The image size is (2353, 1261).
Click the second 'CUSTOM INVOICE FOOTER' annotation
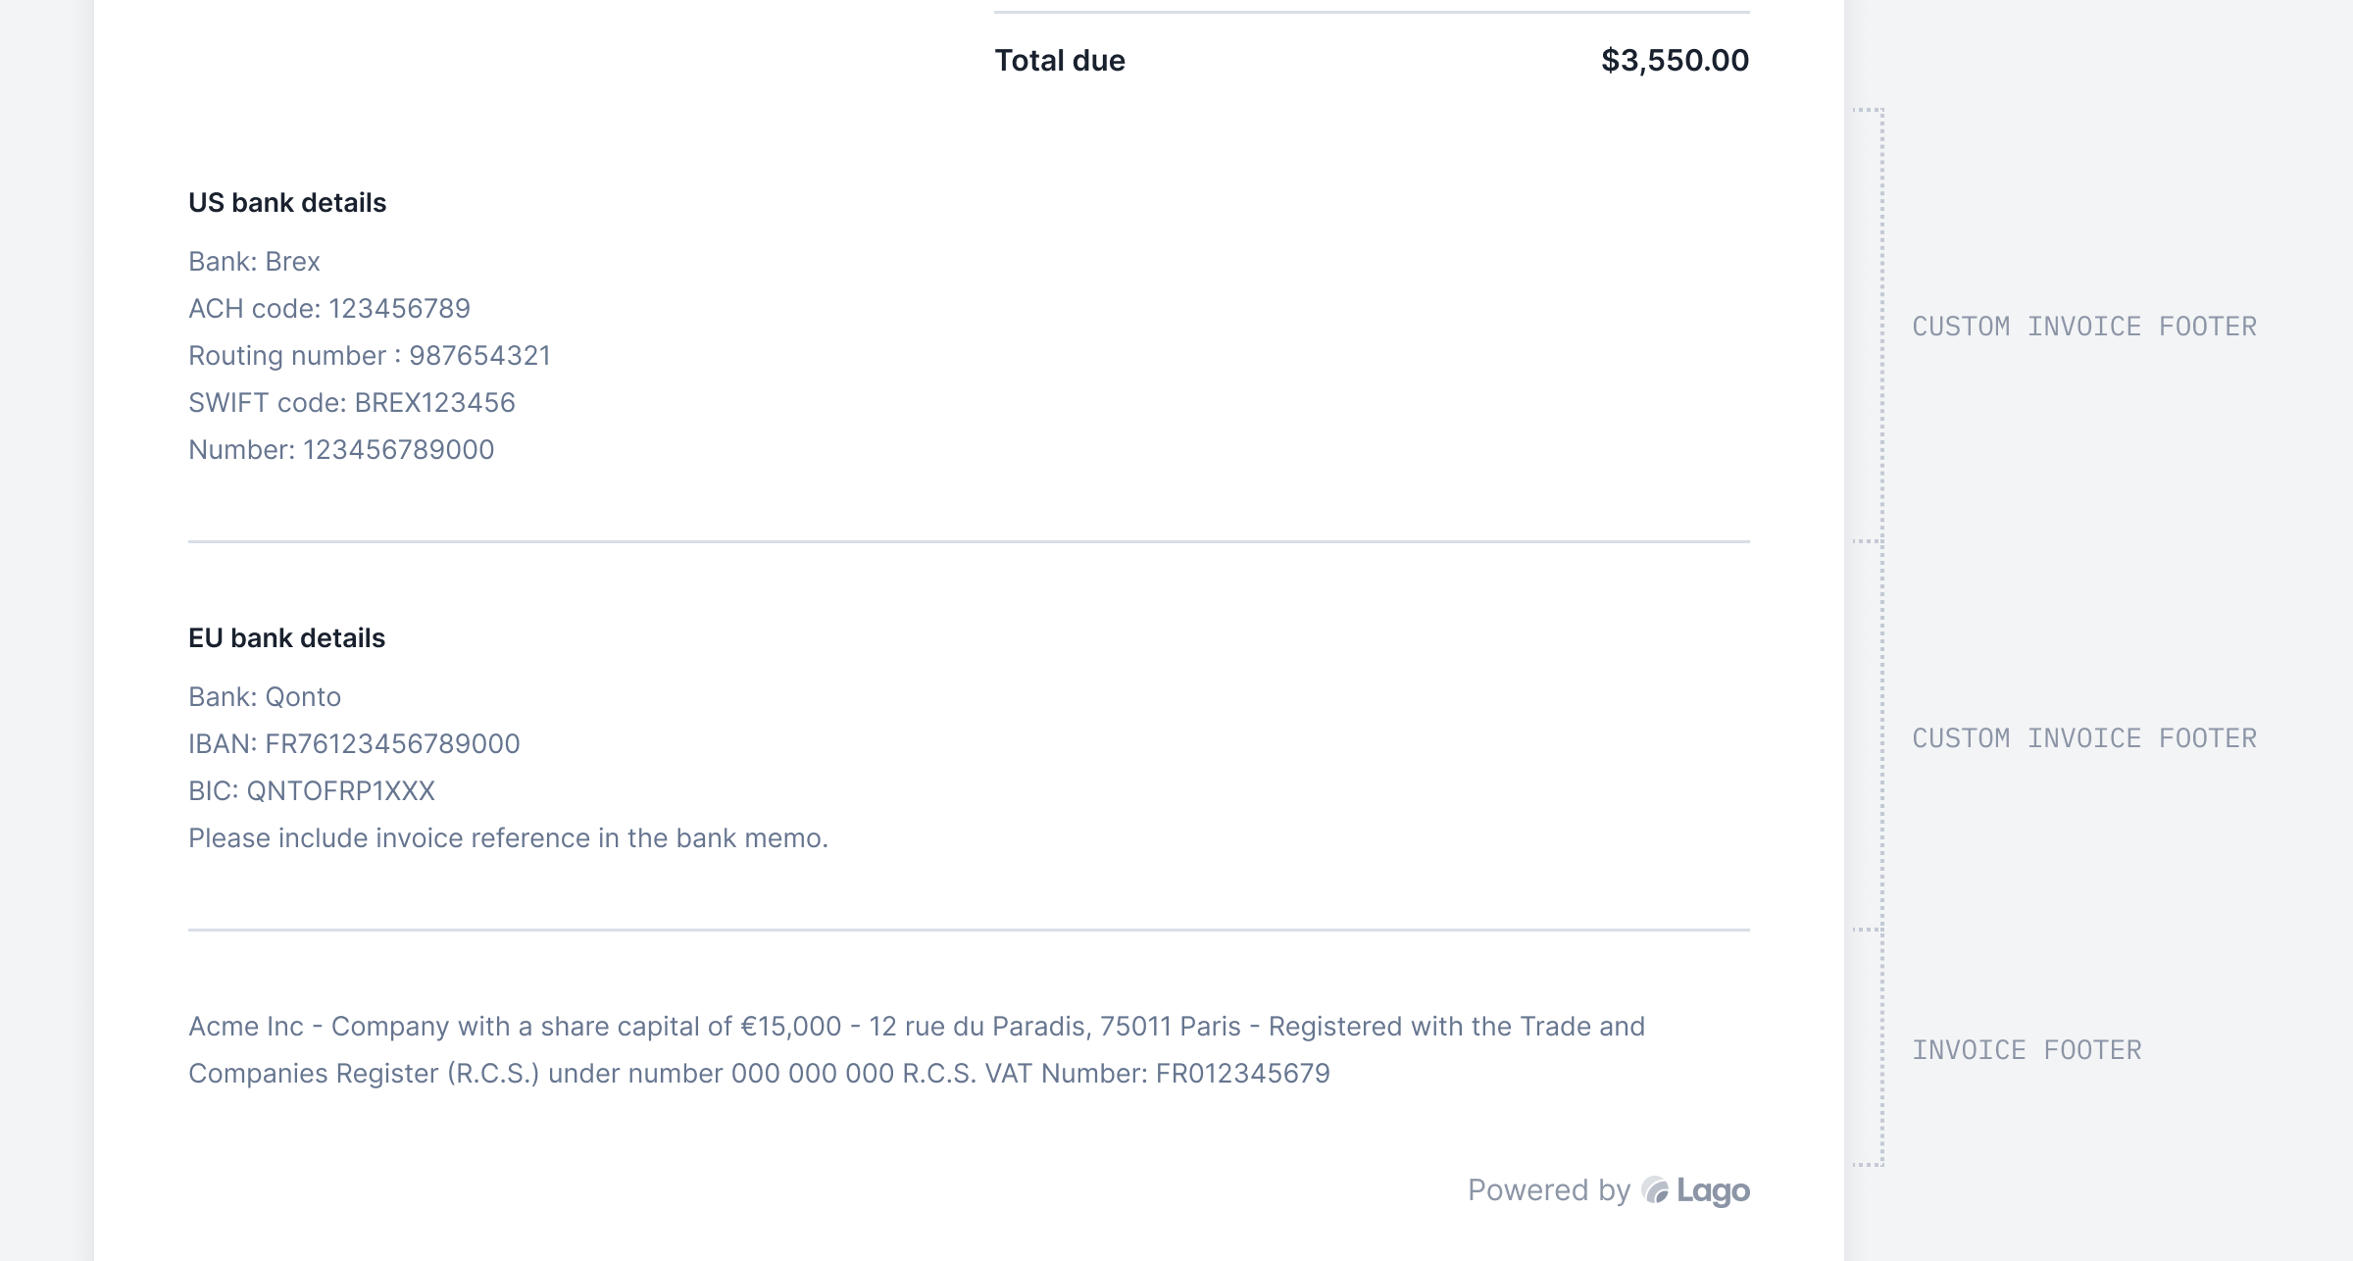(x=2084, y=738)
